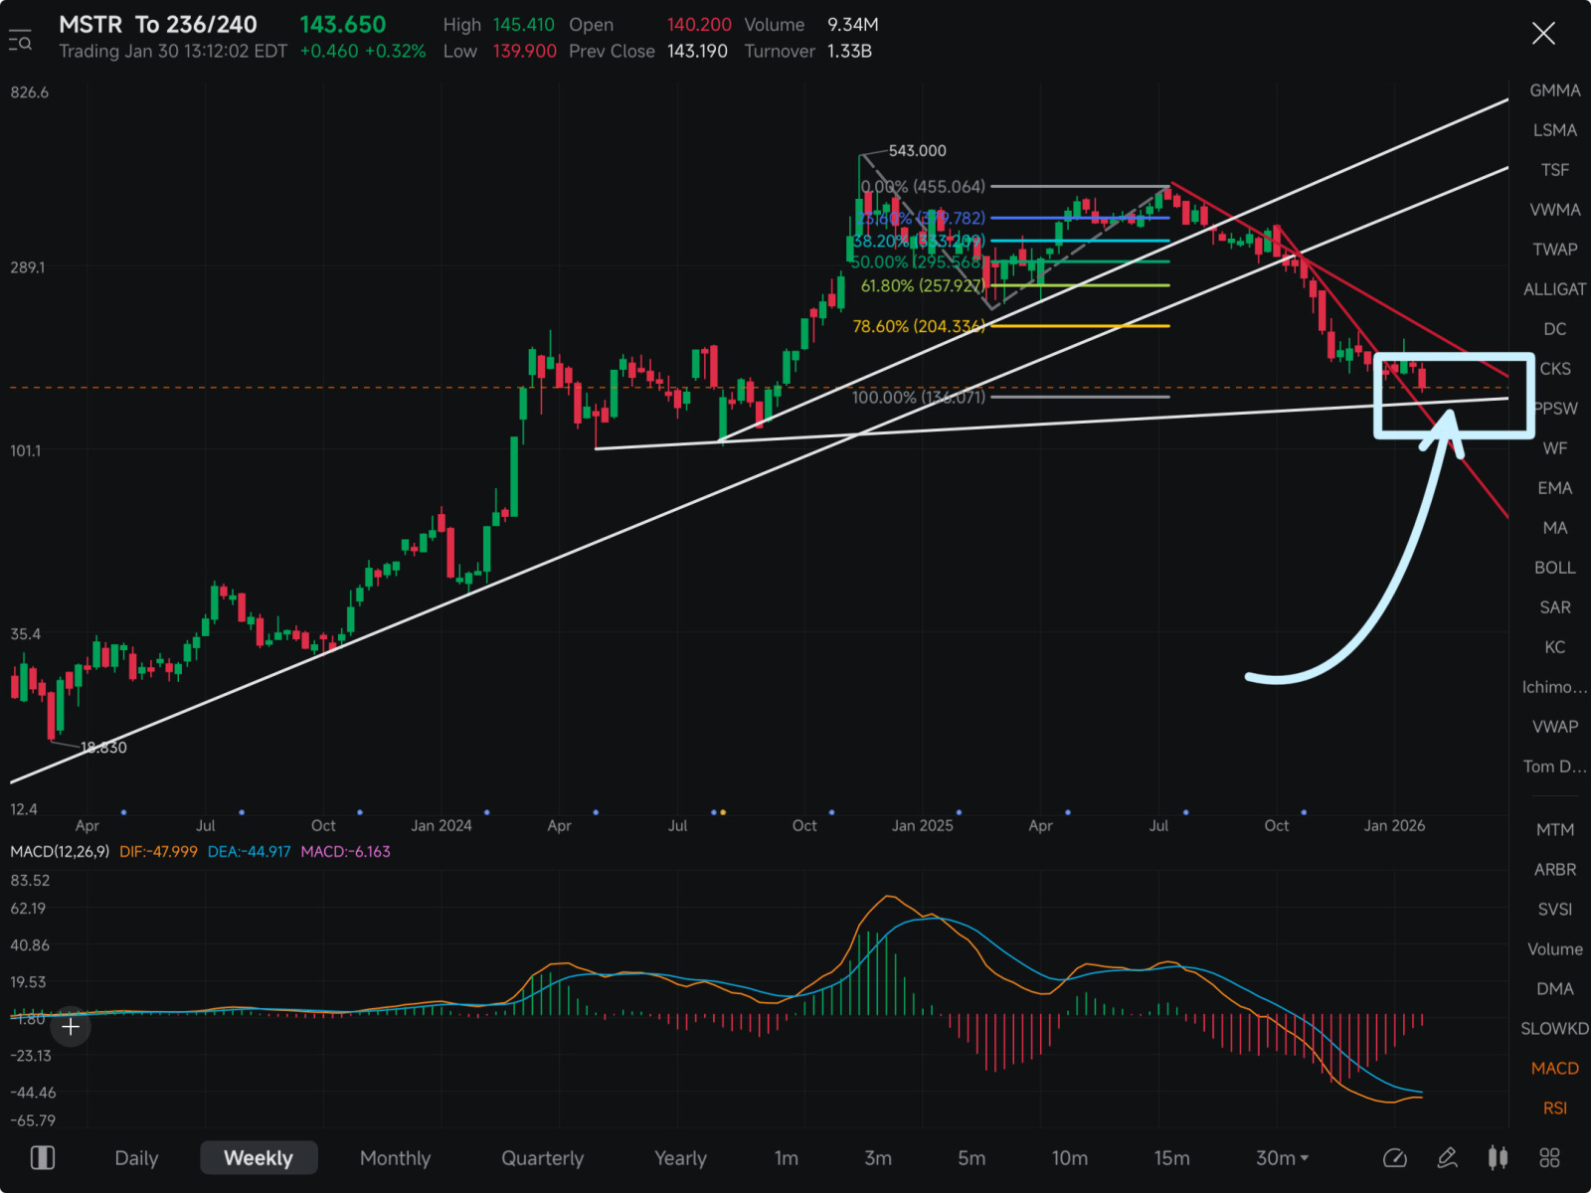
Task: Open the stock list search icon
Action: [x=20, y=41]
